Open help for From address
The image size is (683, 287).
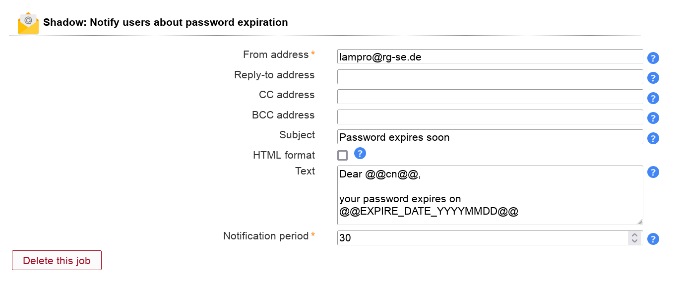pyautogui.click(x=653, y=58)
